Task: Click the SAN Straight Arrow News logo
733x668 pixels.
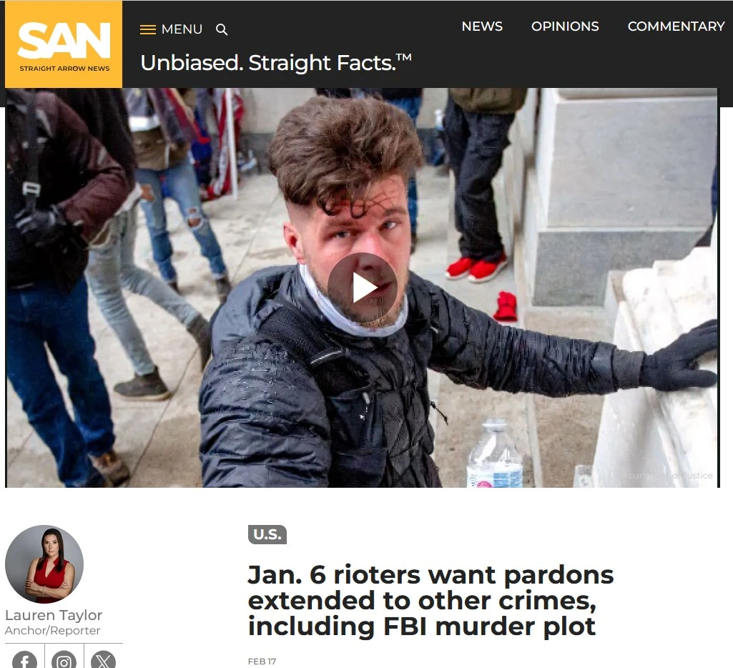Action: click(x=64, y=44)
